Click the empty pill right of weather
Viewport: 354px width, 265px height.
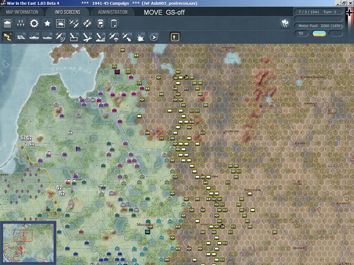(336, 33)
